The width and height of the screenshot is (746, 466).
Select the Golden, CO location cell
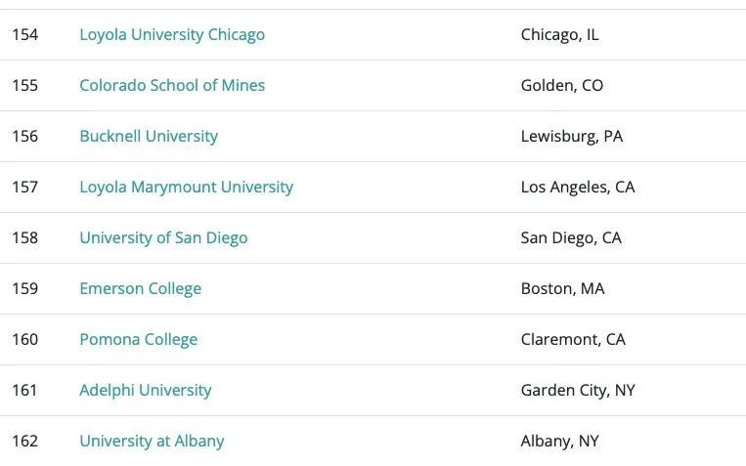(x=562, y=86)
